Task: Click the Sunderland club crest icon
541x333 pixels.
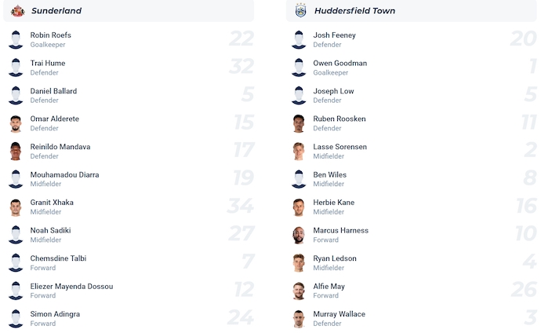Action: click(x=17, y=11)
